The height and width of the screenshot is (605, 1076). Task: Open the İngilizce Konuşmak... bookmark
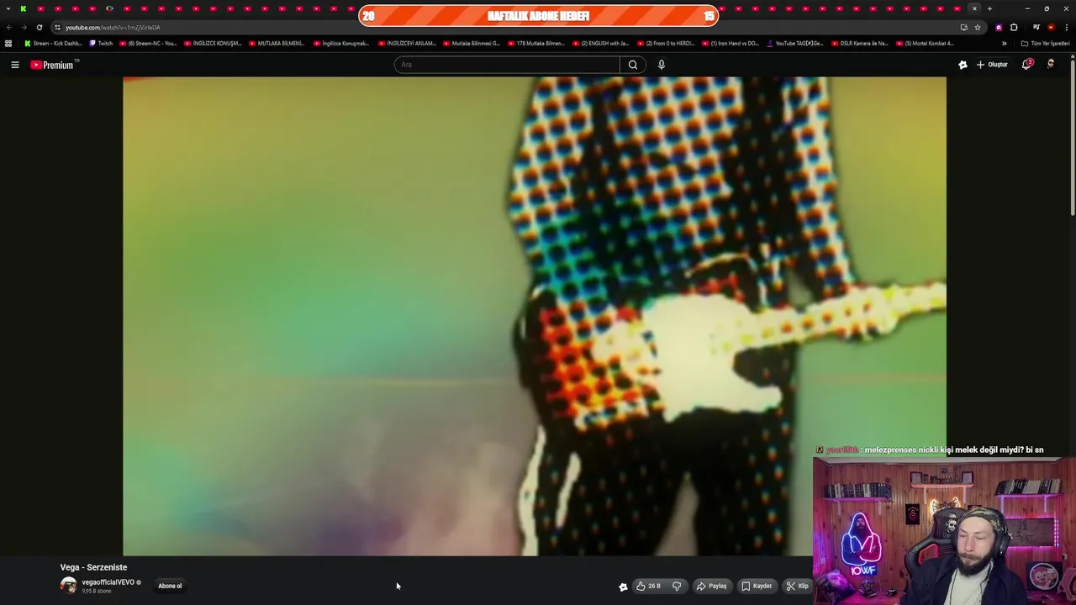coord(341,43)
